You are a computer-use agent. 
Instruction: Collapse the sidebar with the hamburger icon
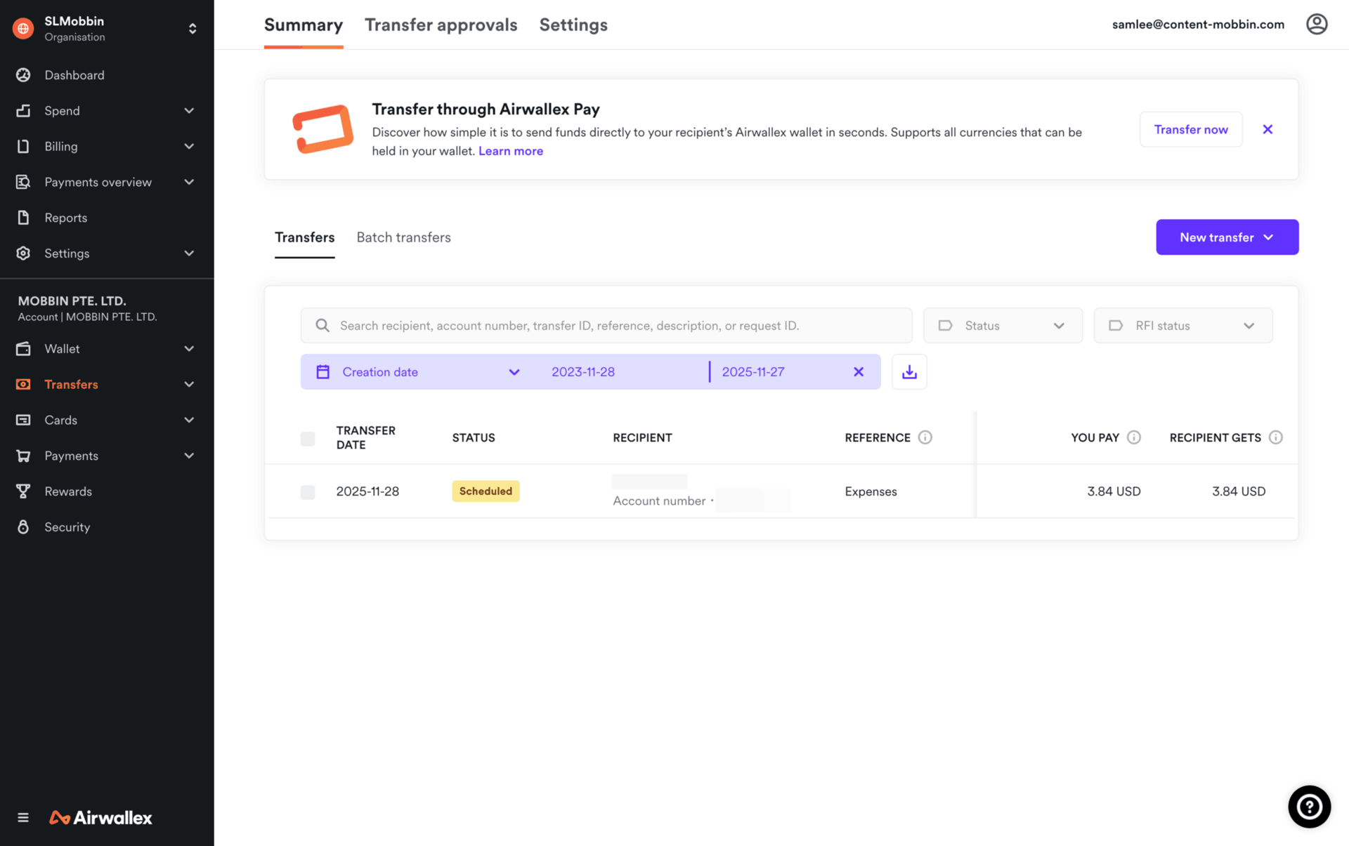click(x=23, y=817)
